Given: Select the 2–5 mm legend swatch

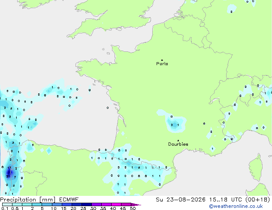Looking at the screenshot, I should (37, 204).
